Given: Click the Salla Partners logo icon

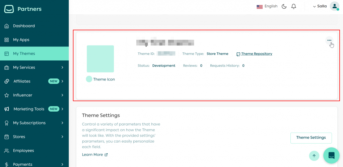Looking at the screenshot, I should [x=9, y=9].
